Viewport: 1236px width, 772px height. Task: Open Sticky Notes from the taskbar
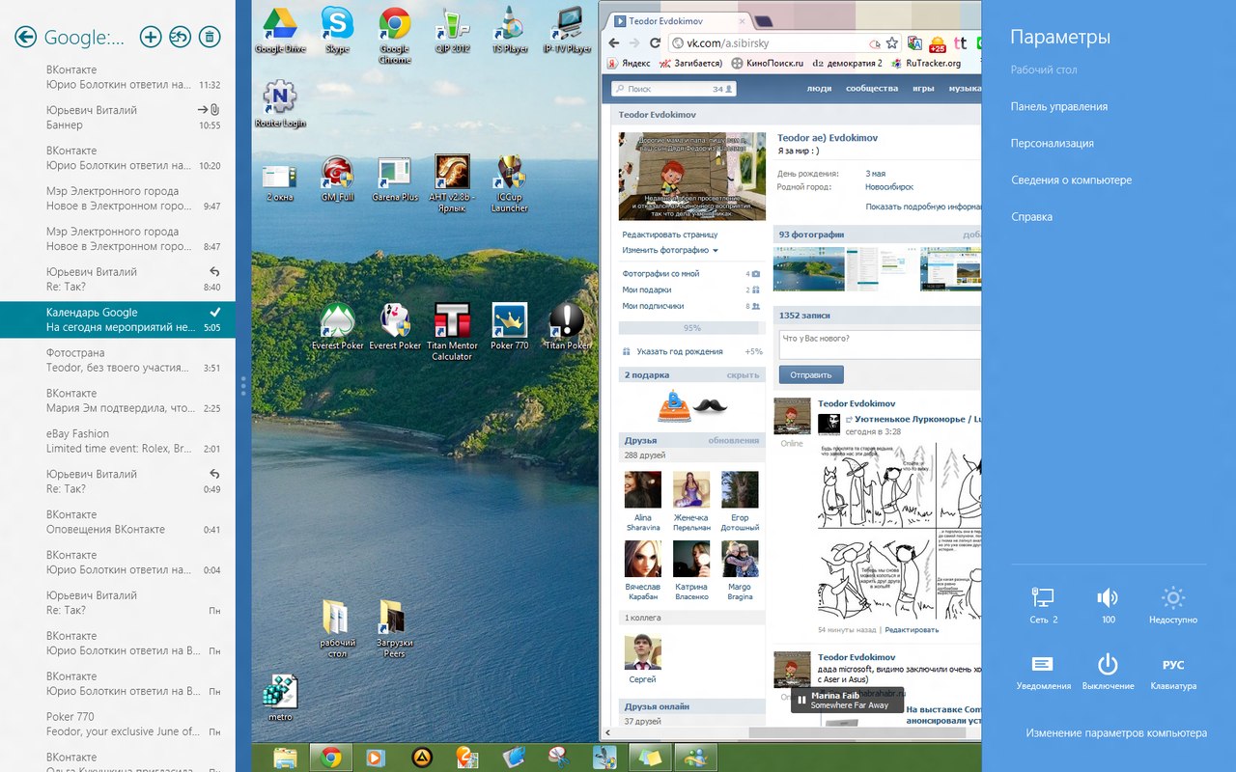pyautogui.click(x=649, y=758)
